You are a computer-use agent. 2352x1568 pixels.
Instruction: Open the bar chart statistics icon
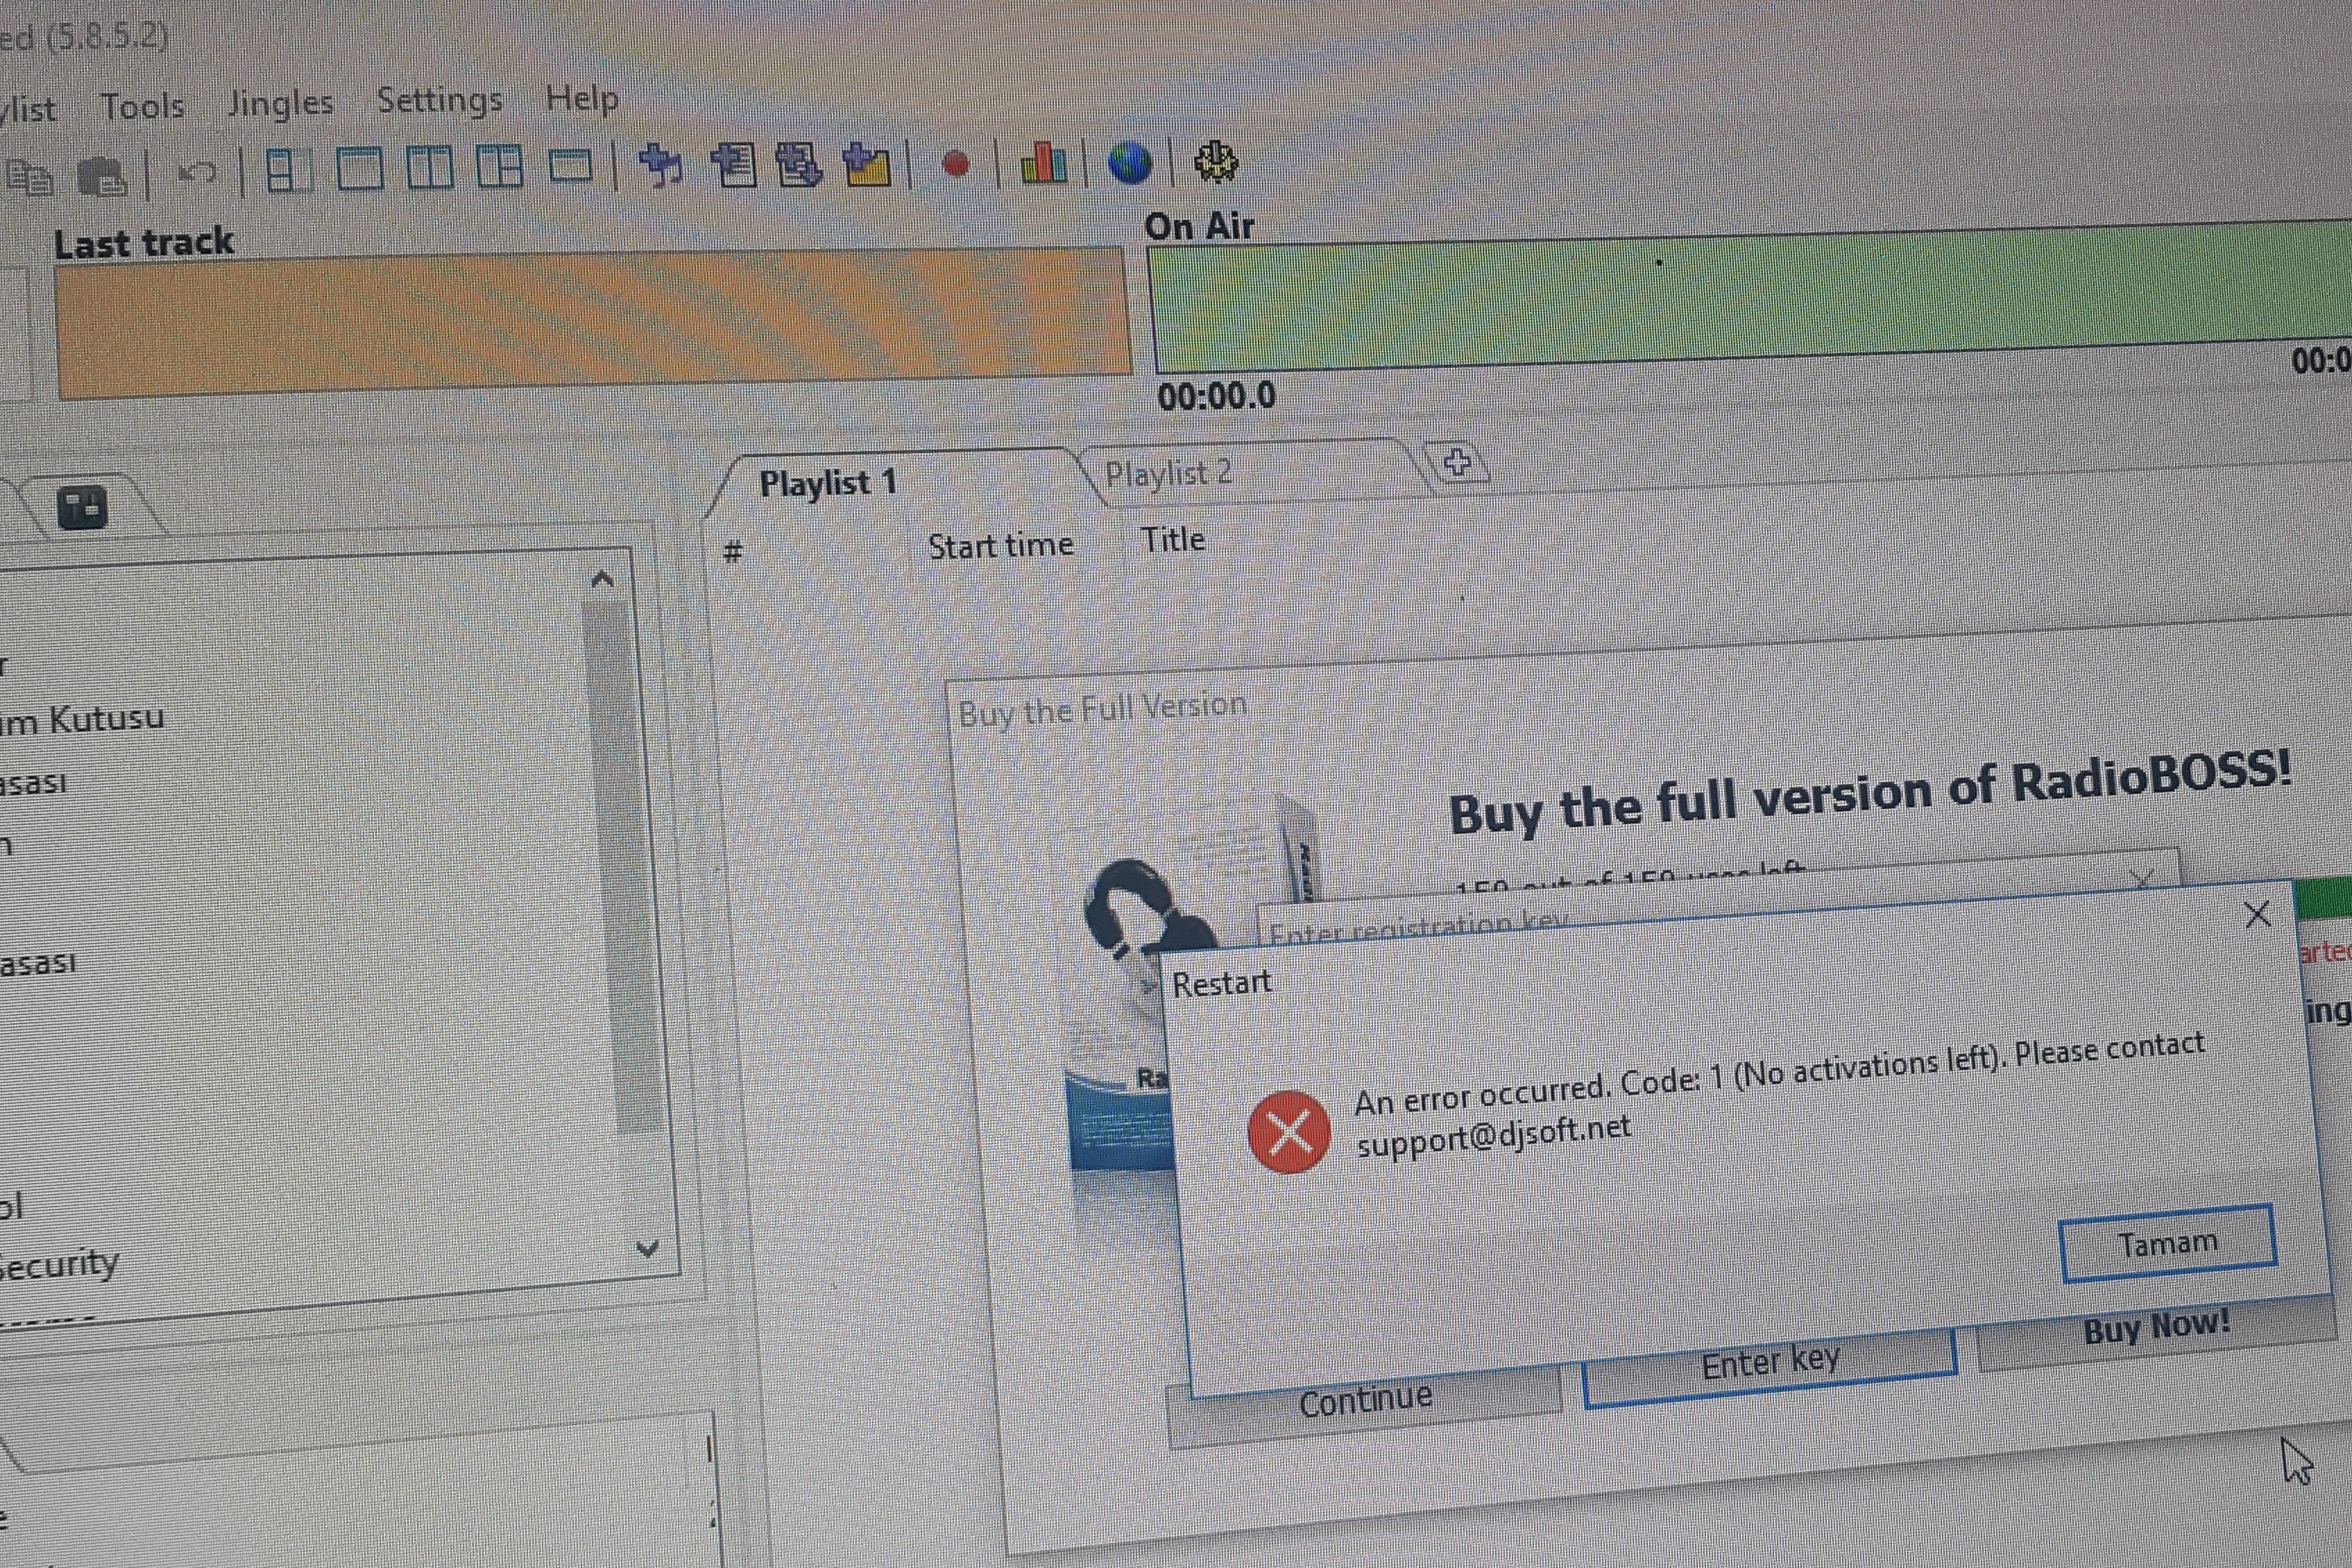(x=1043, y=162)
